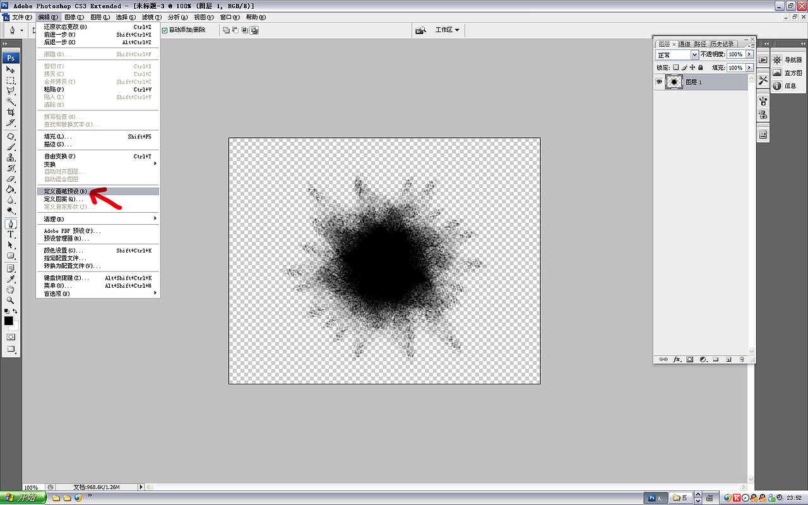Screen dimensions: 808x505
Task: Select the Pen tool in toolbox
Action: (11, 223)
